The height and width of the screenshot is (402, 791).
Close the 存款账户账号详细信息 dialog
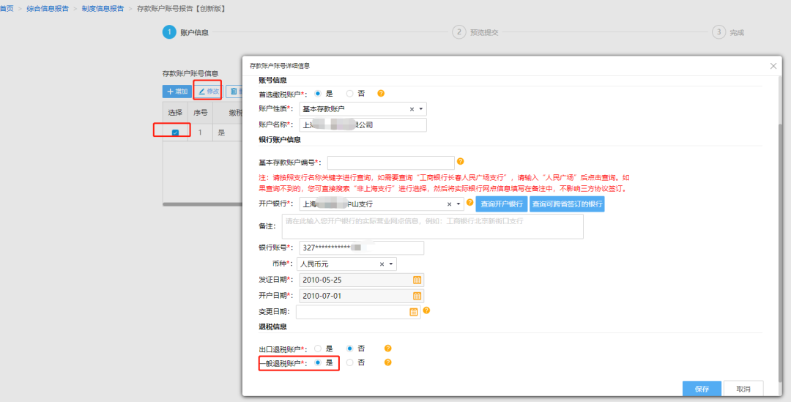coord(773,66)
